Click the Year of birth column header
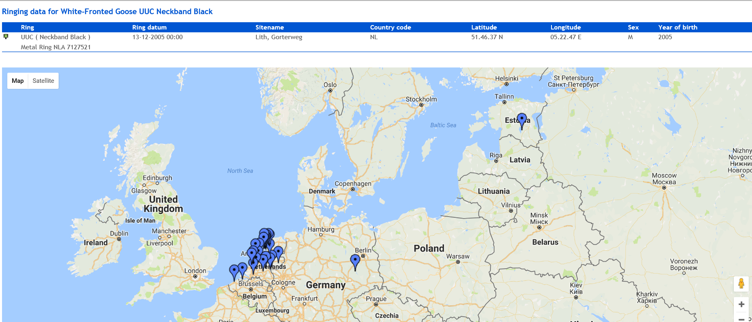This screenshot has height=322, width=752. coord(678,27)
